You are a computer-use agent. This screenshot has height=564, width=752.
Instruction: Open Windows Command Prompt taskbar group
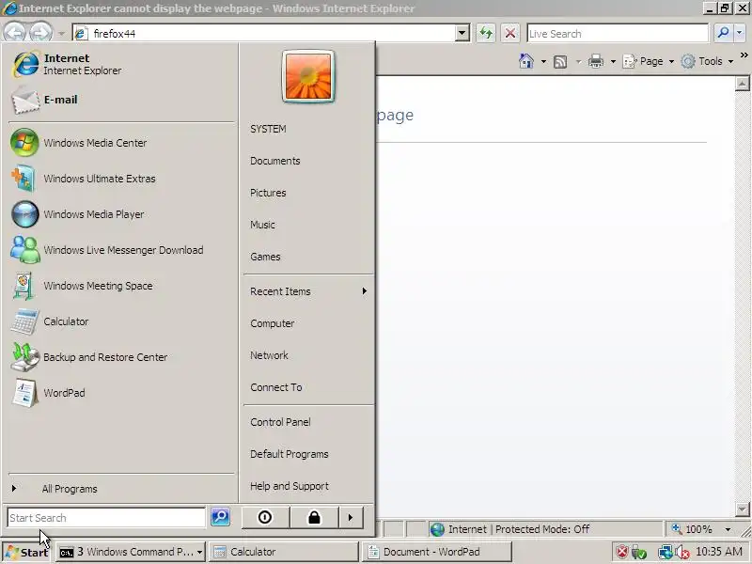(x=131, y=552)
